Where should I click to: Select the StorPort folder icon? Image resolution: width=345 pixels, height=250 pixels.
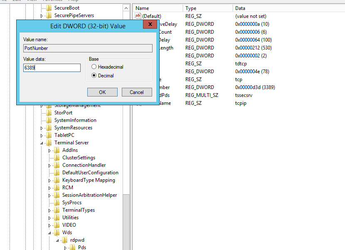(49, 113)
